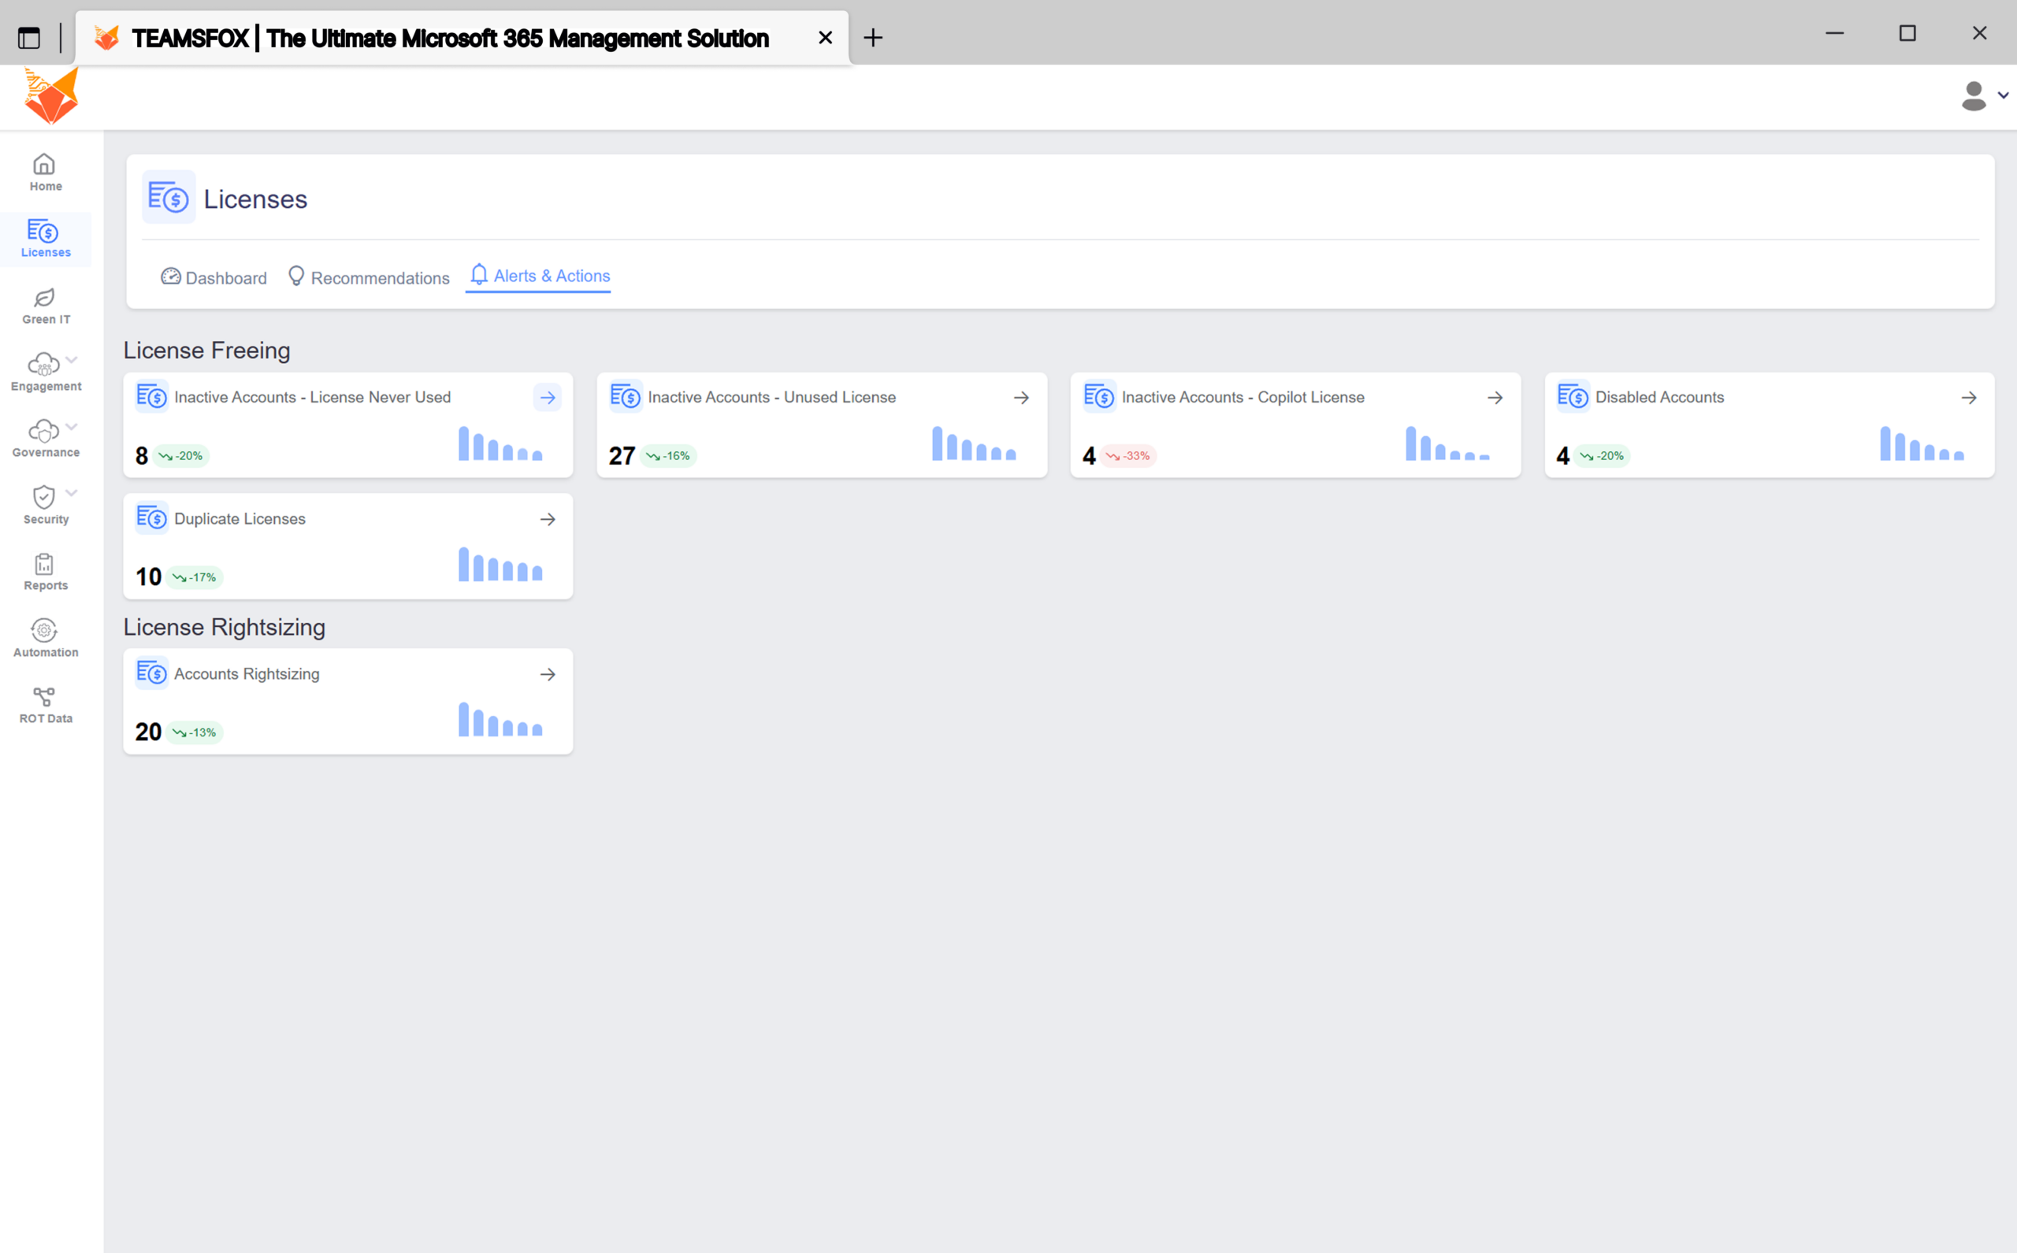Click the Engagement cloud icon
This screenshot has height=1253, width=2017.
(42, 365)
